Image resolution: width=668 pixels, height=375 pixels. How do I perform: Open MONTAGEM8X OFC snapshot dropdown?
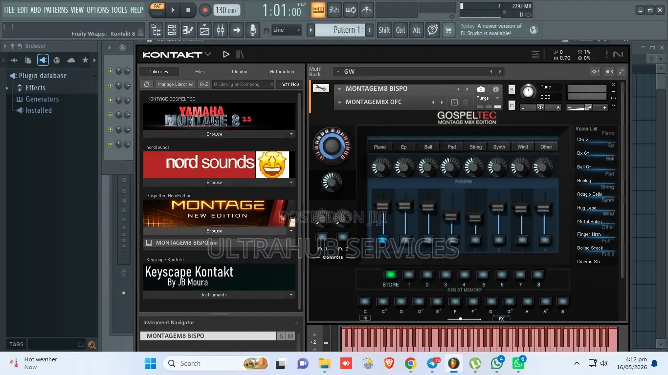(x=339, y=102)
